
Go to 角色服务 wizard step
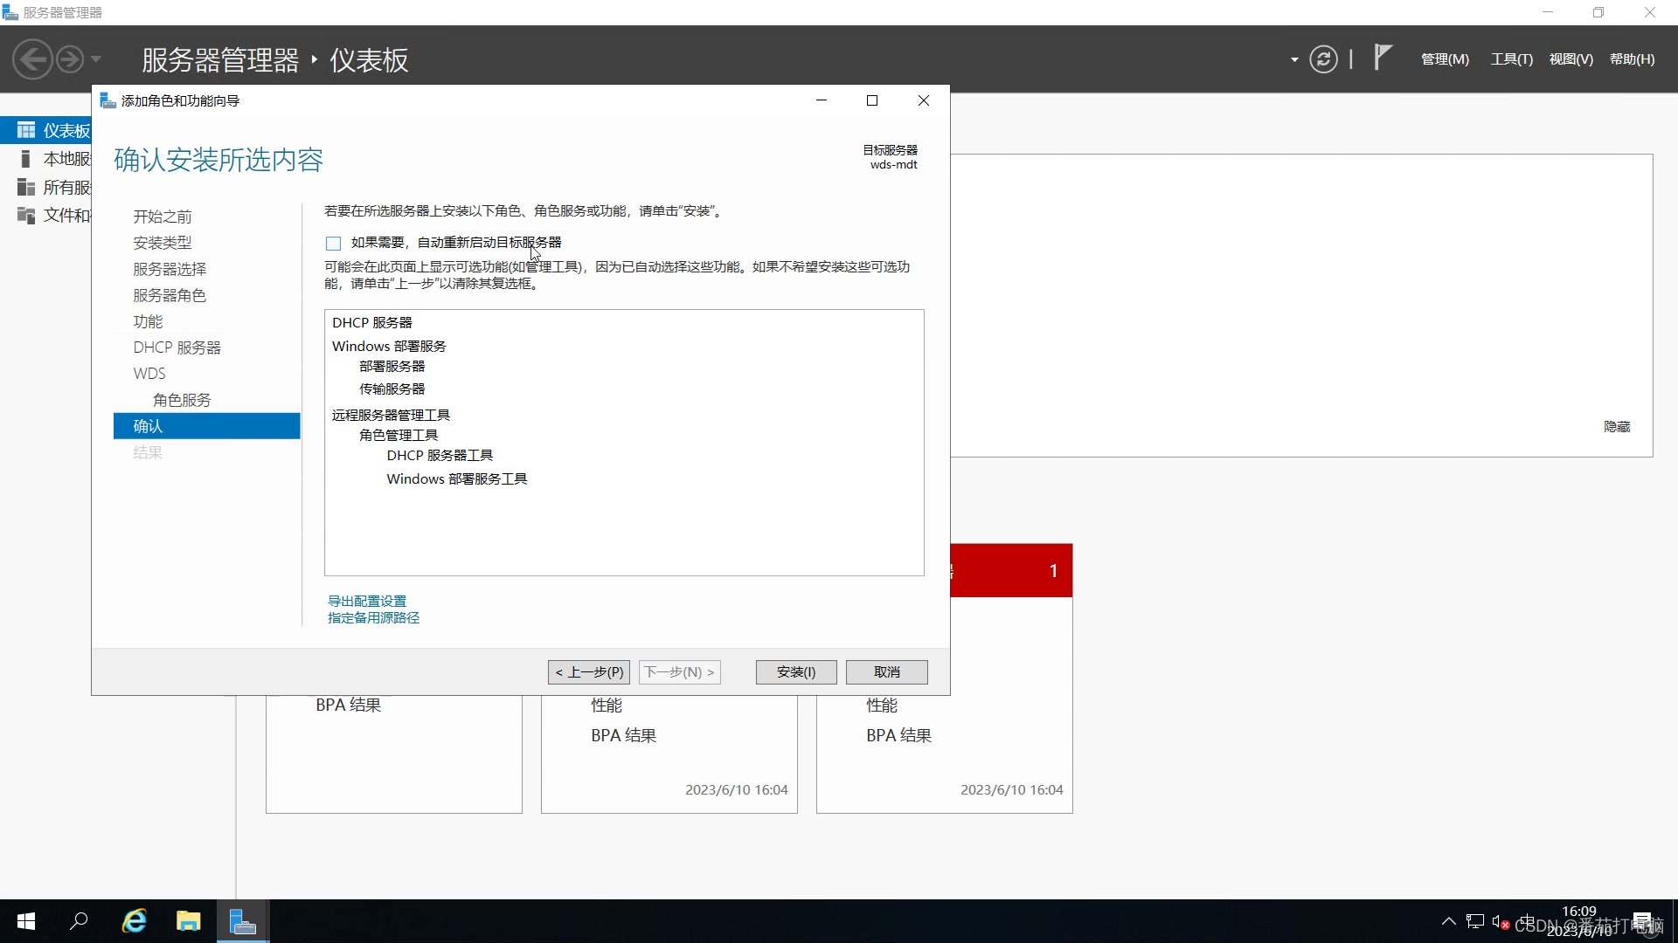182,400
